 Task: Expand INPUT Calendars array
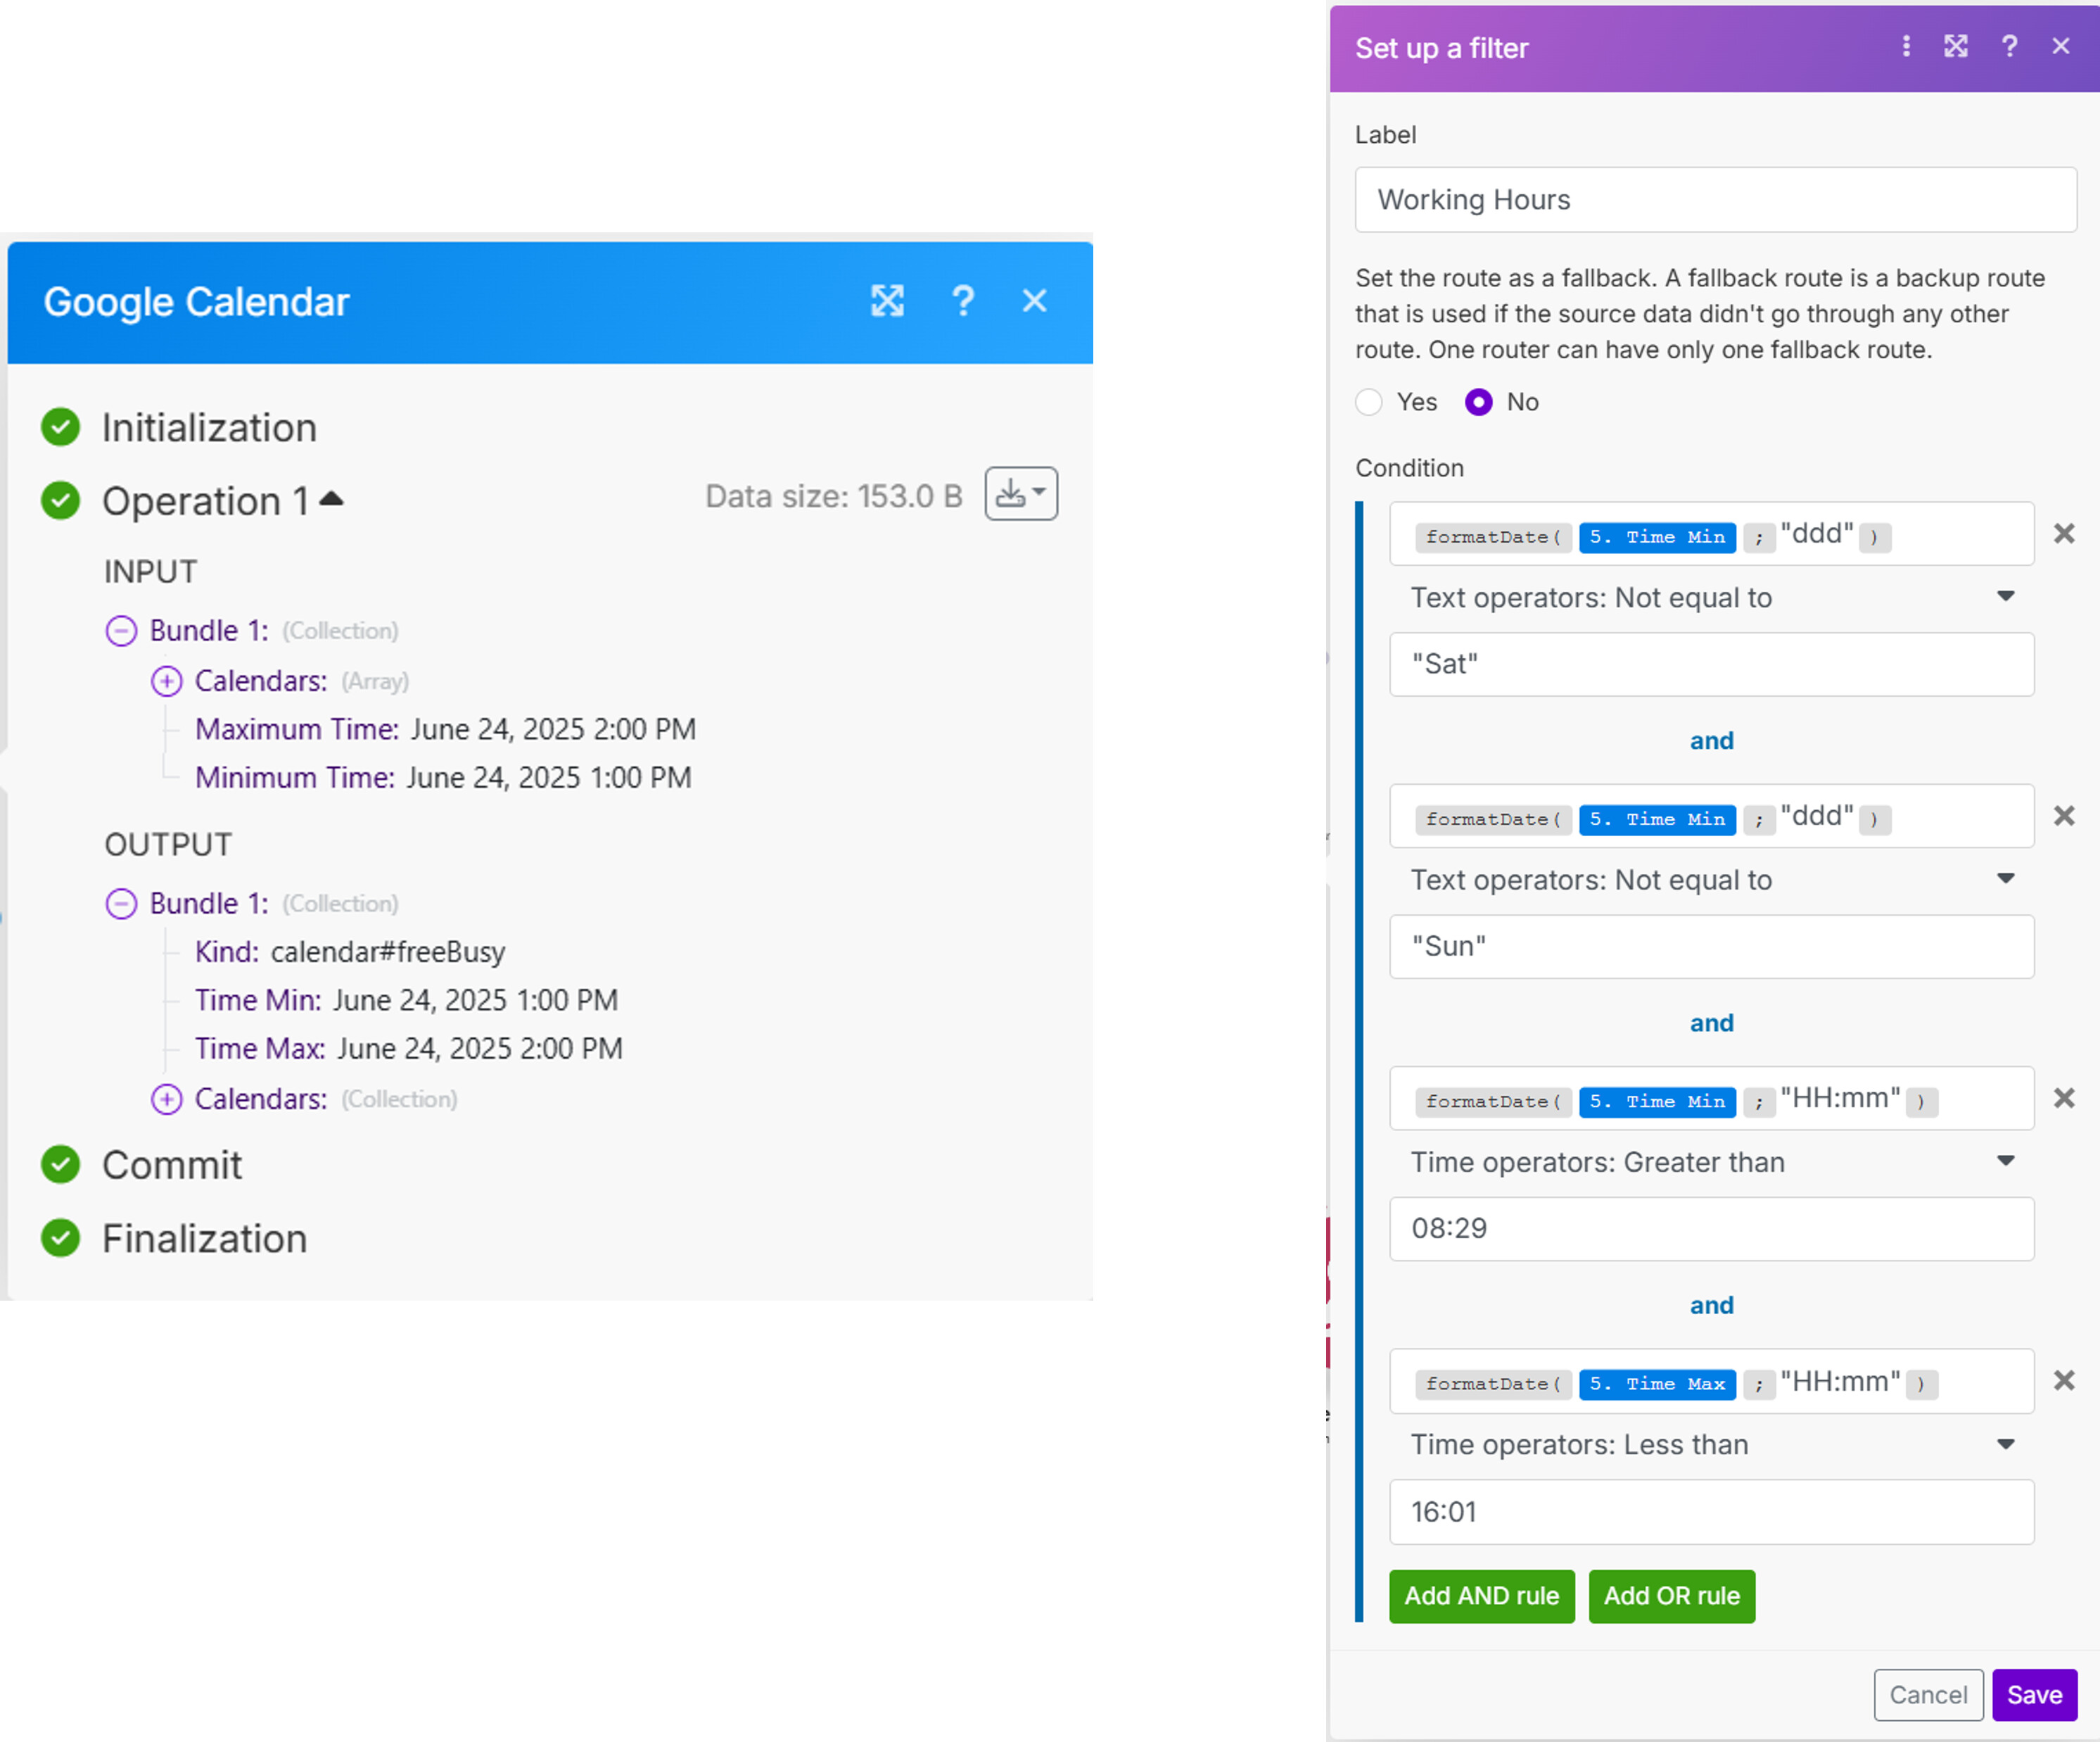166,681
